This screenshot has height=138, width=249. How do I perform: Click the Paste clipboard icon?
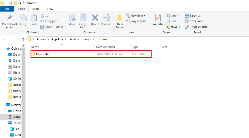click(34, 18)
